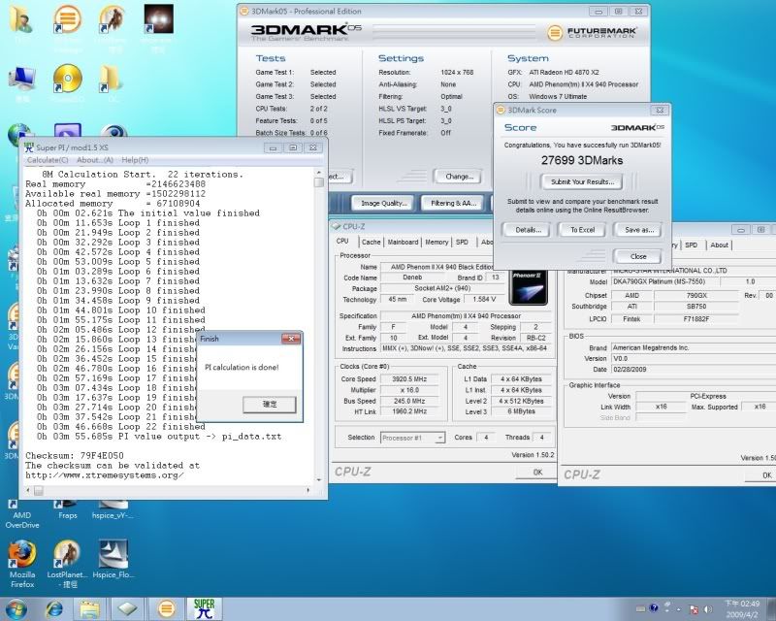
Task: Click the Details... button in 3DMark Score
Action: coord(528,230)
